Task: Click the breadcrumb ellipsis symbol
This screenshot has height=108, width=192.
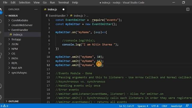Action: coord(87,16)
